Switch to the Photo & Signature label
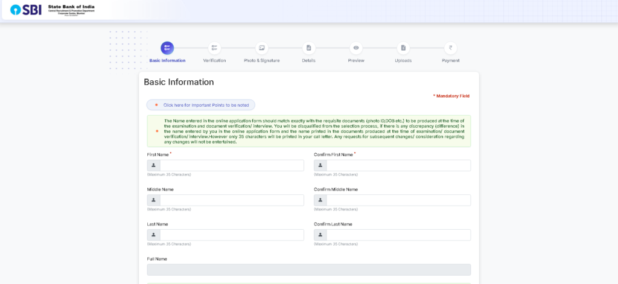Screen dimensions: 618x284 262,61
